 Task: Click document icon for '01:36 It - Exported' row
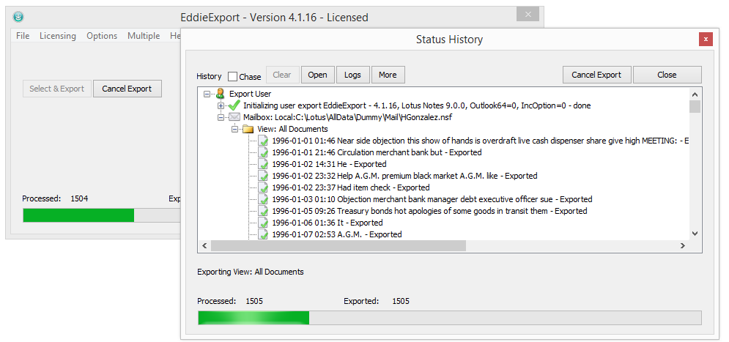click(263, 223)
